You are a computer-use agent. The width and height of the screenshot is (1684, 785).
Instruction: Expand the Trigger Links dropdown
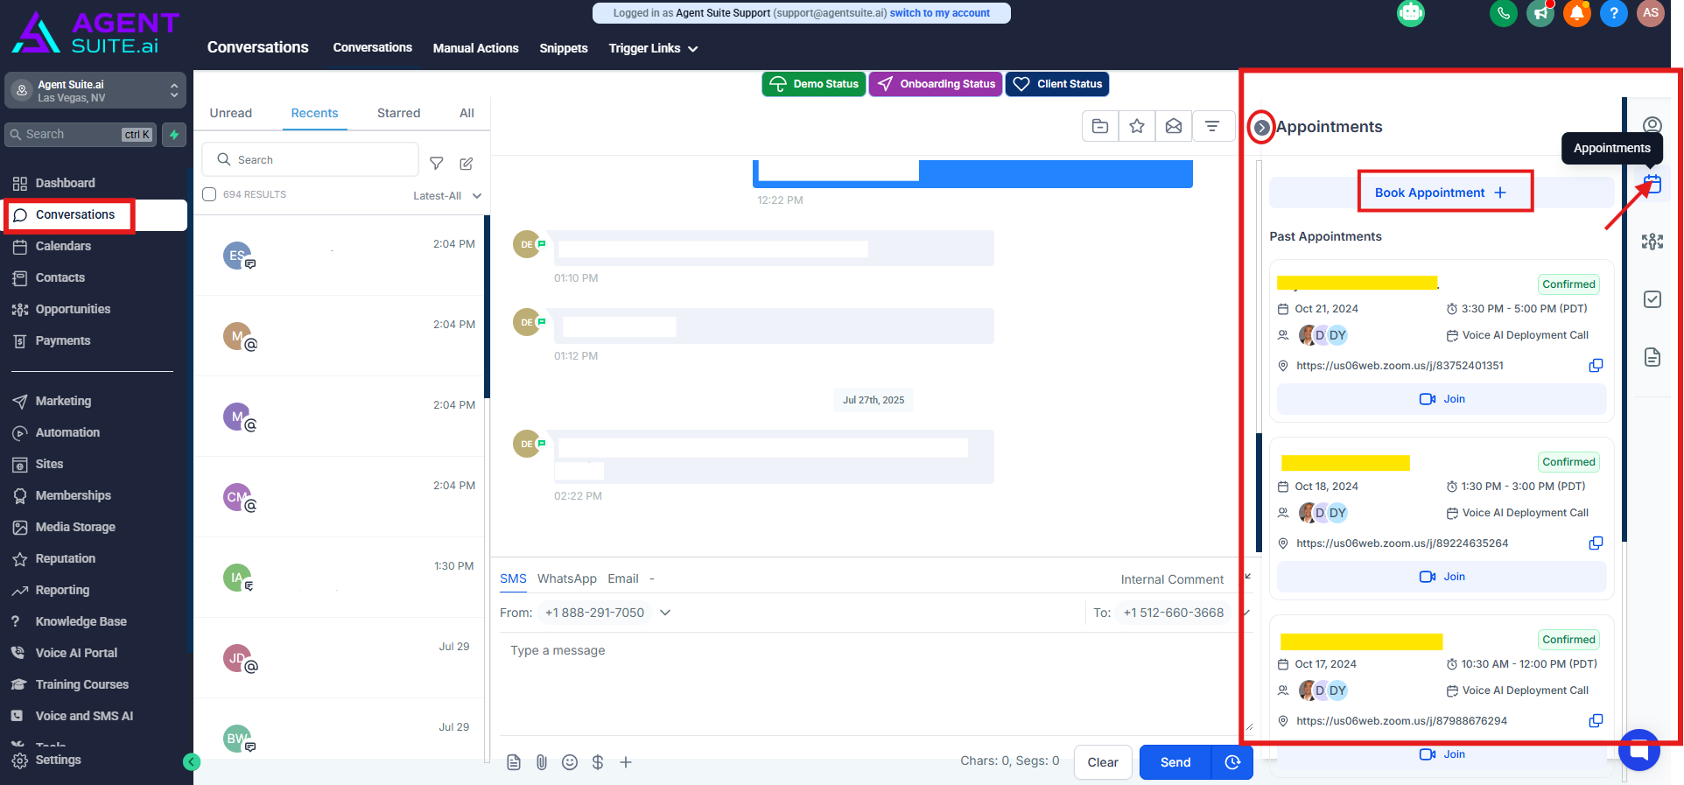tap(653, 48)
